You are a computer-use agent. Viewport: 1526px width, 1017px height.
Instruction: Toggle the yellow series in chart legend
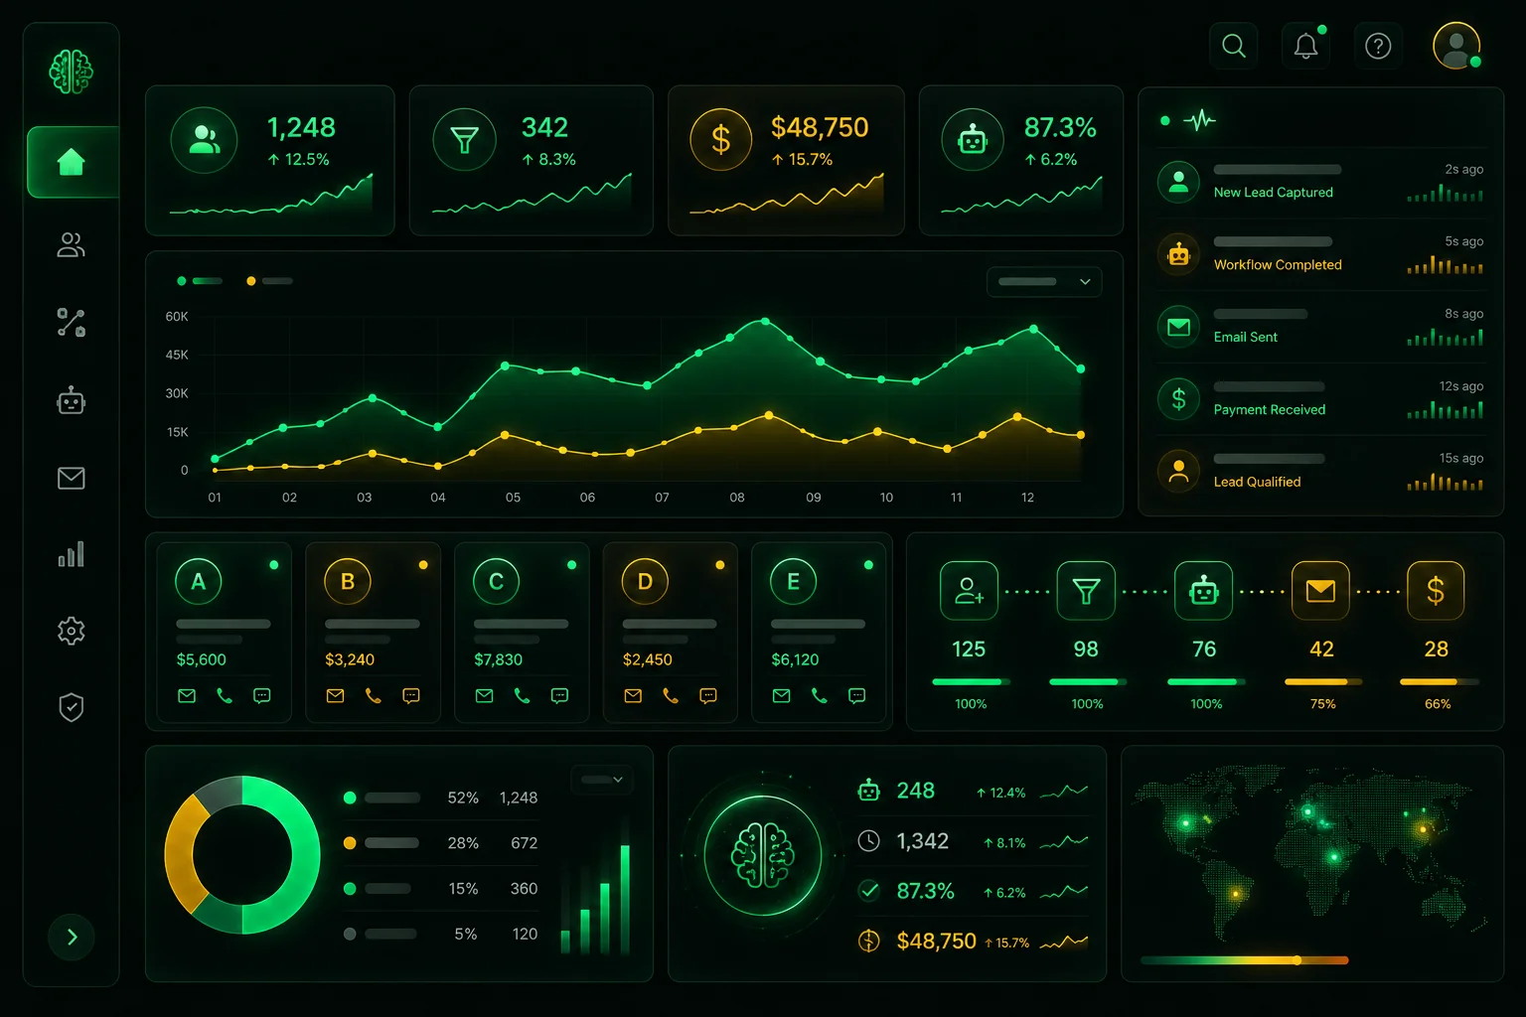(x=269, y=281)
